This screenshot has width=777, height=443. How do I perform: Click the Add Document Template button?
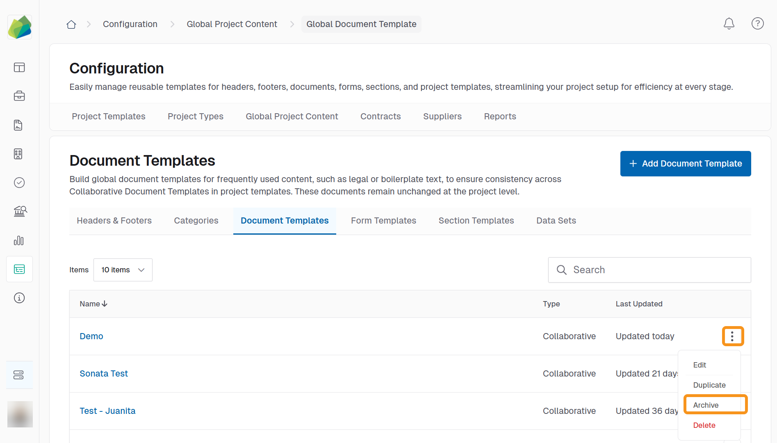[685, 164]
